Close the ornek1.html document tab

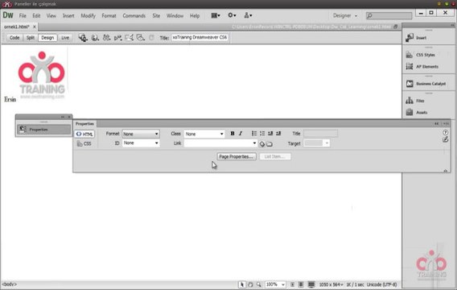(35, 27)
